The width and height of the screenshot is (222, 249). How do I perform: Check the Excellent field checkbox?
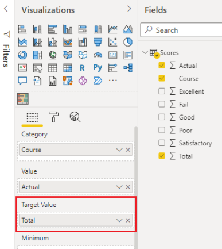point(162,91)
